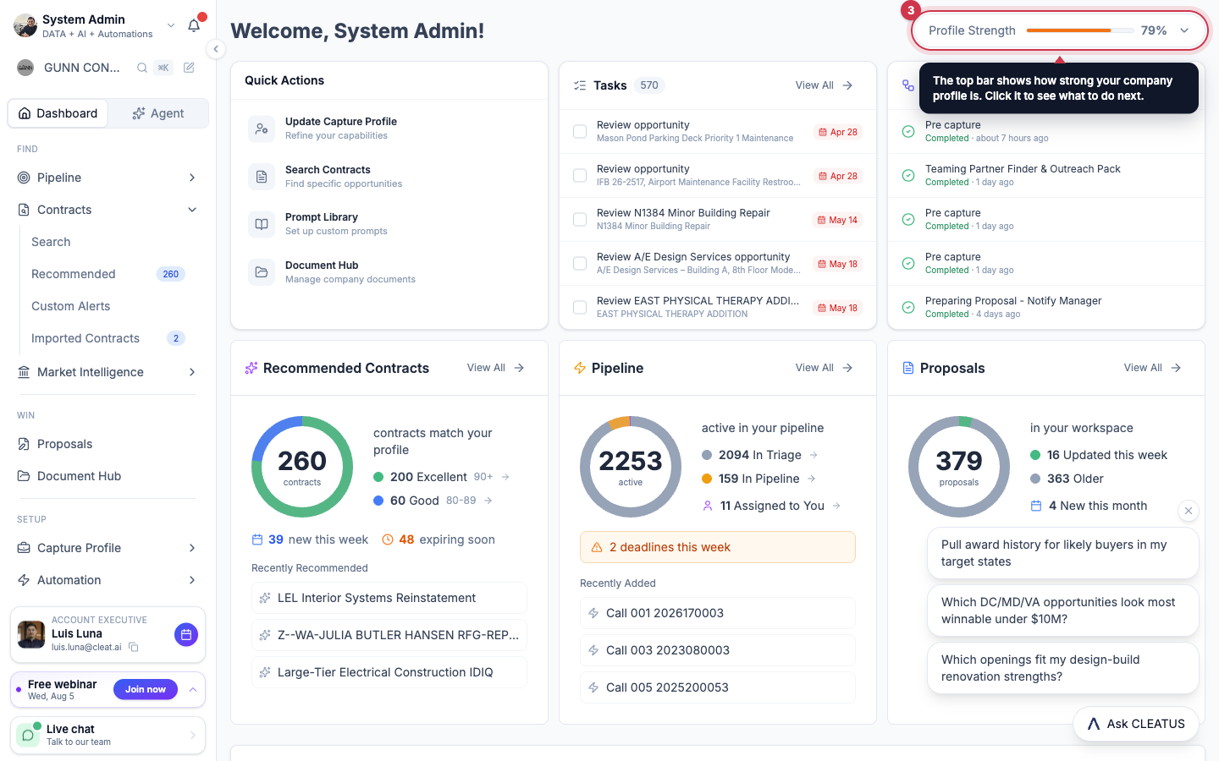
Task: Open LEL Interior Systems Reinstatement
Action: pos(389,598)
